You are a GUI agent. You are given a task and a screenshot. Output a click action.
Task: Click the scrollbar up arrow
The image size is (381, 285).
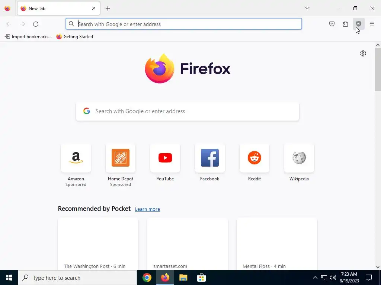(x=378, y=45)
